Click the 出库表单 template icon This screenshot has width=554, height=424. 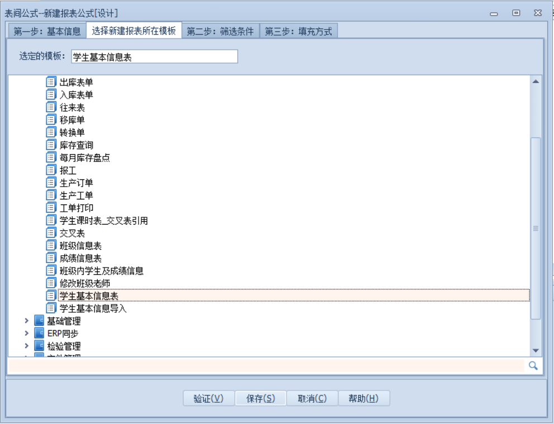(x=51, y=83)
